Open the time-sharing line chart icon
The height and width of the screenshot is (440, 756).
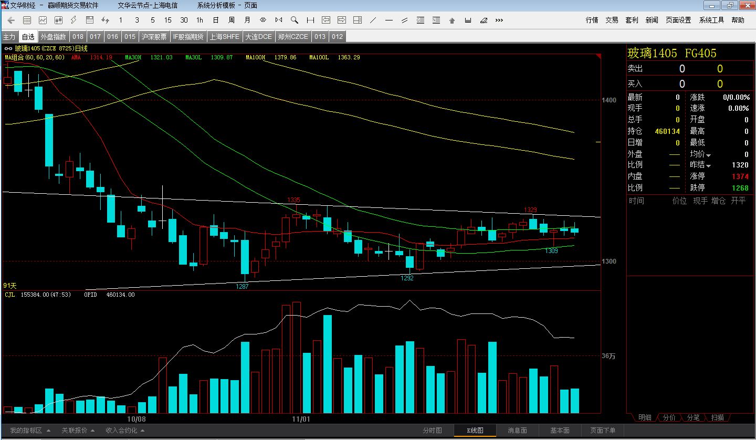(43, 20)
